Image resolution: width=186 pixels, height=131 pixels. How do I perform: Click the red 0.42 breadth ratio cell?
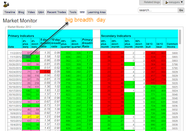point(45,72)
